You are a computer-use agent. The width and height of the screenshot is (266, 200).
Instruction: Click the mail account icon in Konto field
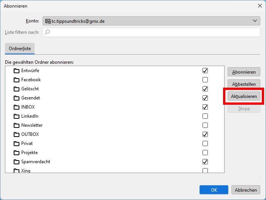point(48,21)
